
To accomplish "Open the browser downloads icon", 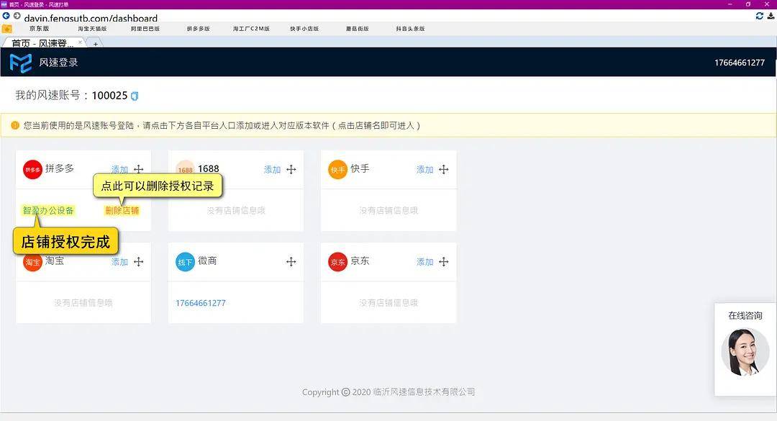I will (771, 16).
